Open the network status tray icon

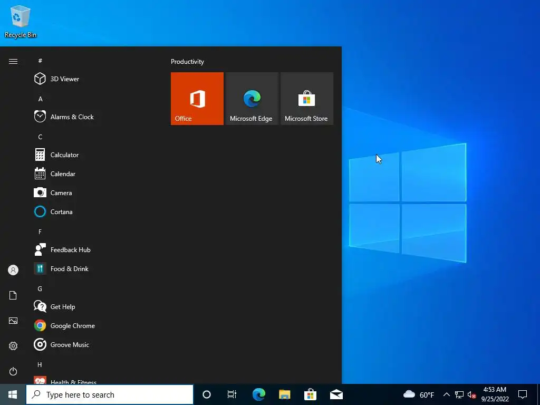(459, 394)
